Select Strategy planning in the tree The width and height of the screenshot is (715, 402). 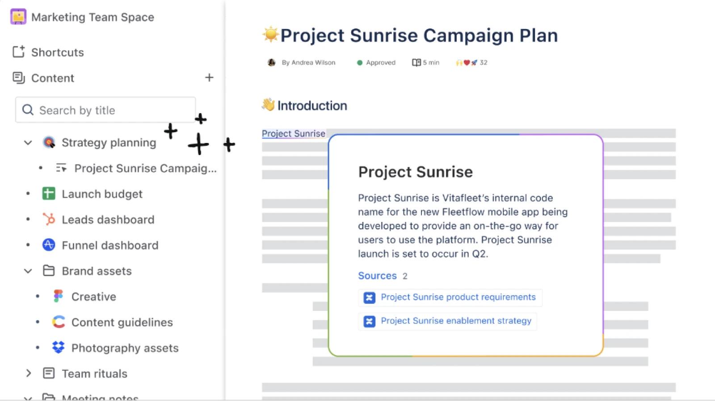coord(109,142)
